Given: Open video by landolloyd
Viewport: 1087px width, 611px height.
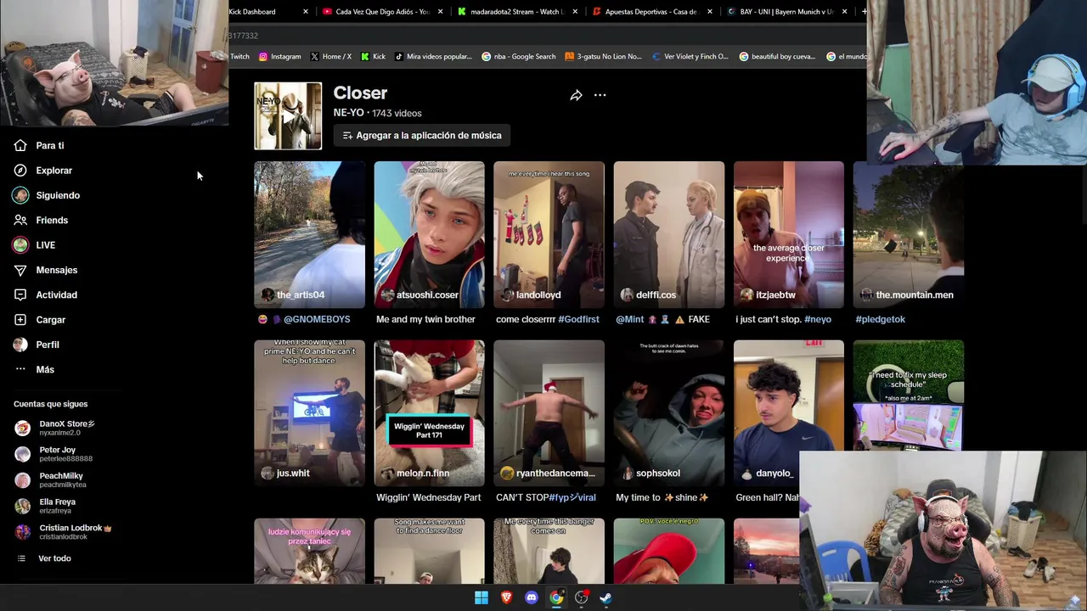Looking at the screenshot, I should [549, 234].
